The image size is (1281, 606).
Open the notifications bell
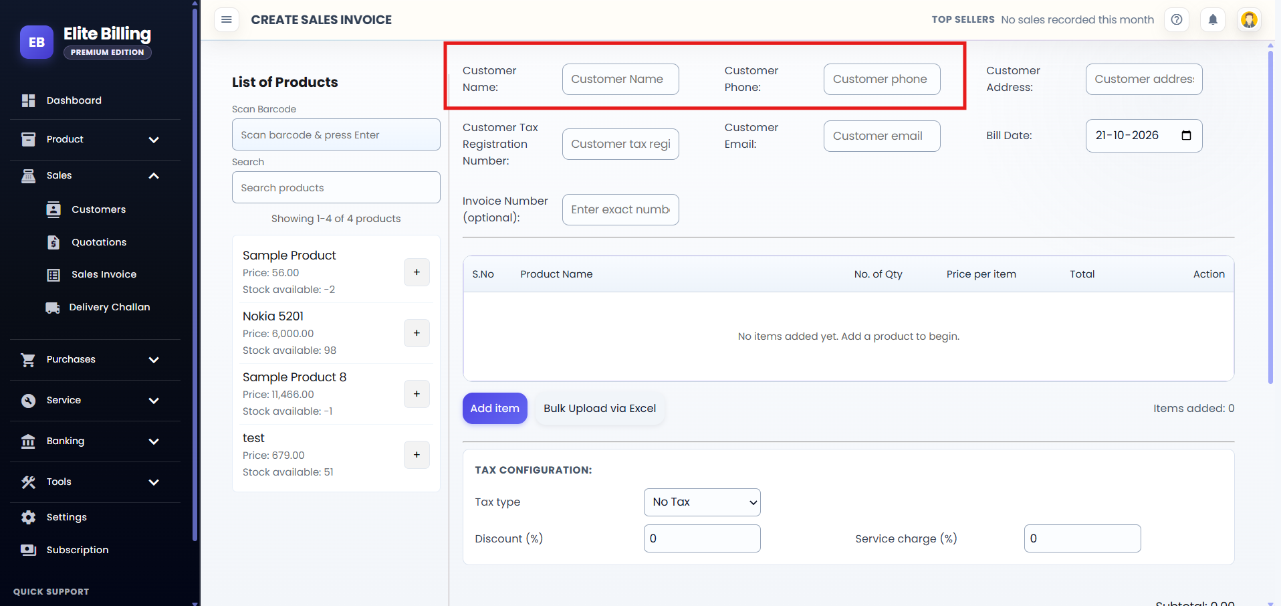click(1213, 19)
